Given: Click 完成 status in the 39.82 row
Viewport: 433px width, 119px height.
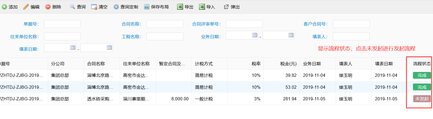Looking at the screenshot, I should point(422,75).
